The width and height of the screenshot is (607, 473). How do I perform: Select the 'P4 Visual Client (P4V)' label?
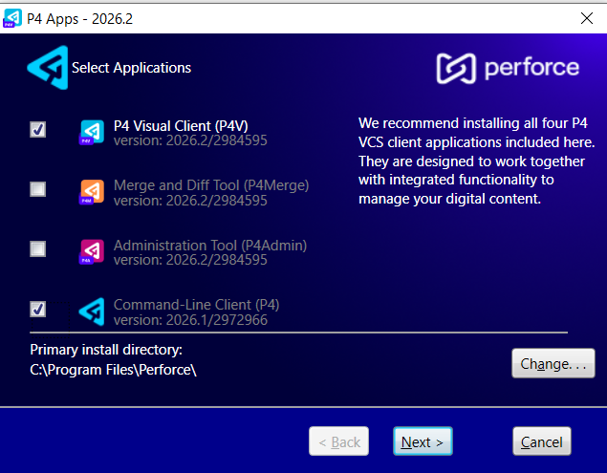[x=181, y=126]
